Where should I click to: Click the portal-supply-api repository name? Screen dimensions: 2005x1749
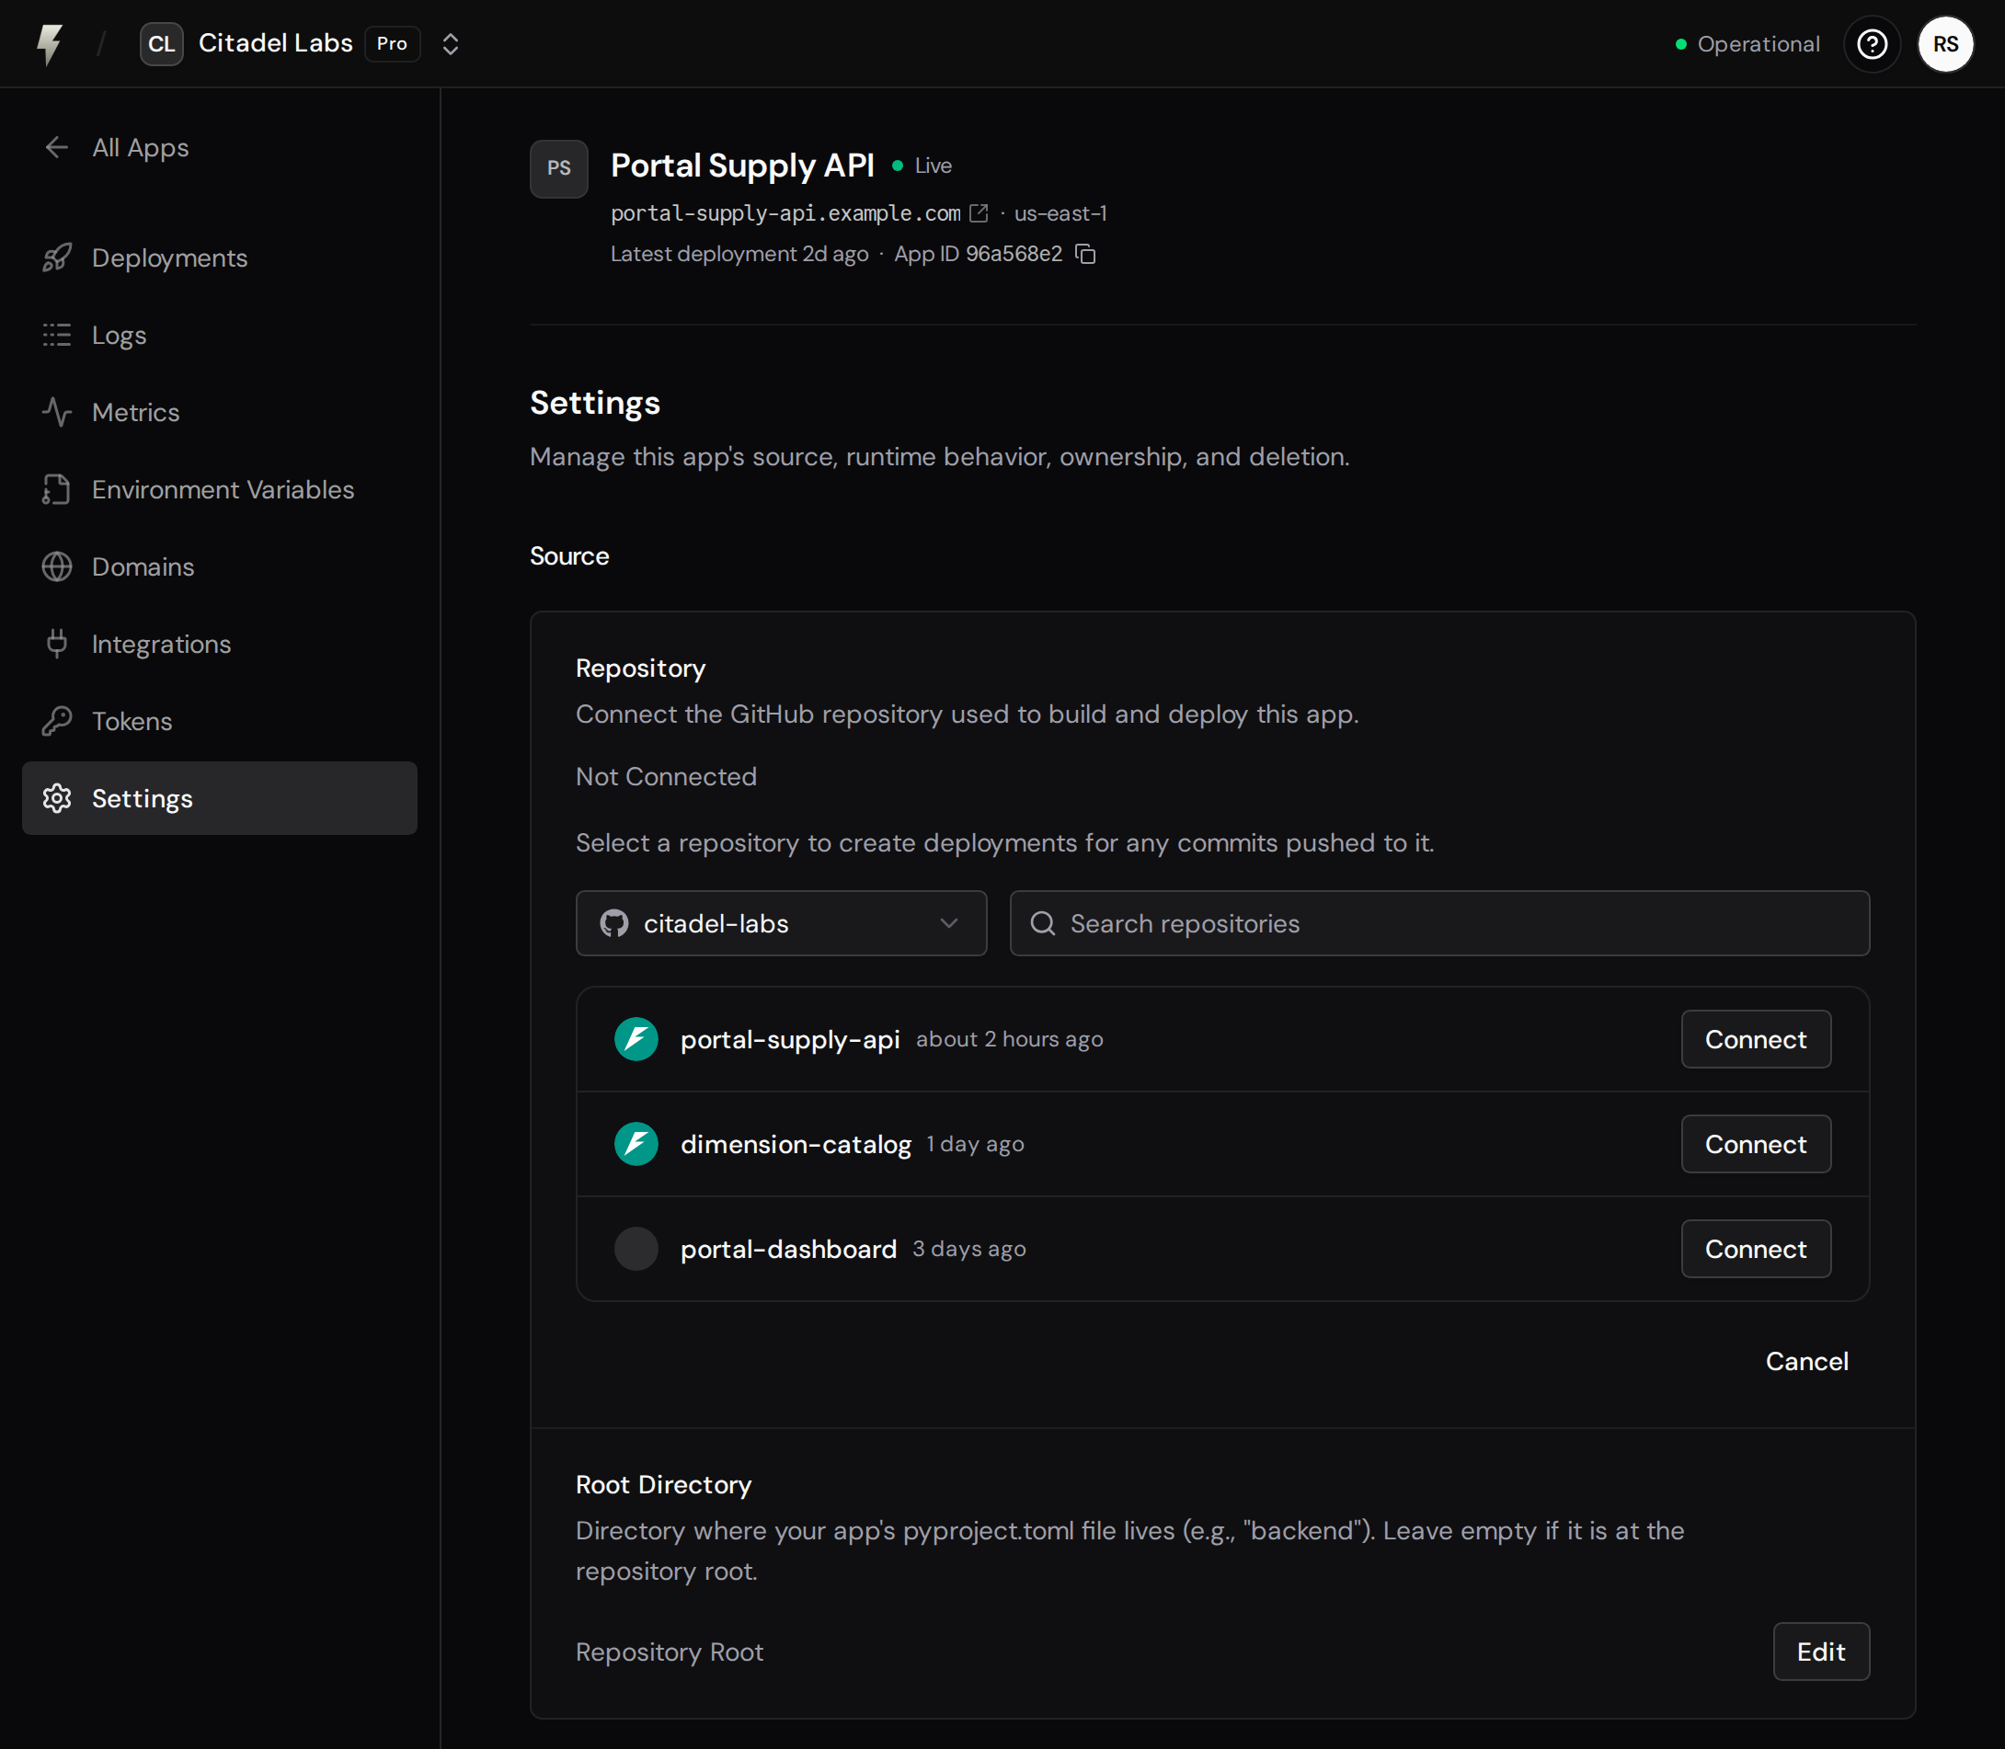point(790,1039)
